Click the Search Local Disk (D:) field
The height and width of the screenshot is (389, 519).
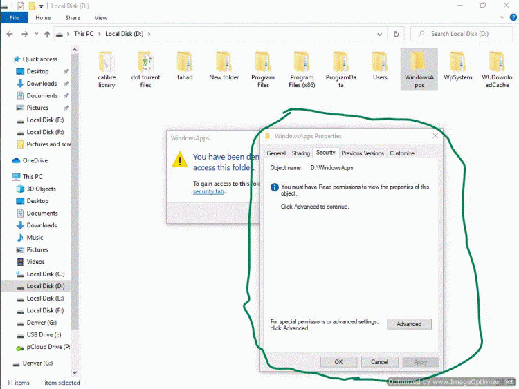click(462, 34)
